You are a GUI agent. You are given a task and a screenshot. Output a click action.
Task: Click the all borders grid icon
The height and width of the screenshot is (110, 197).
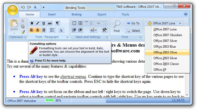click(x=81, y=23)
